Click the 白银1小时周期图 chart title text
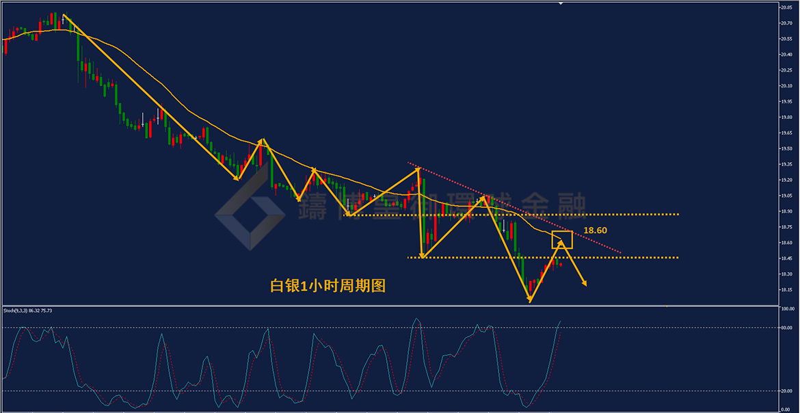800x413 pixels. point(328,286)
